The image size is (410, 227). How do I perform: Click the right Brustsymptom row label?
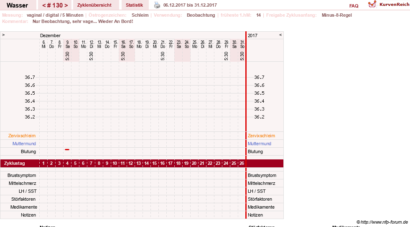[x=262, y=175]
